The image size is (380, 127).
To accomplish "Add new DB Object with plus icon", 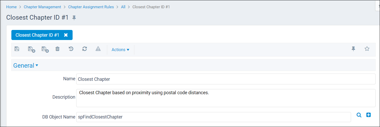I will (x=369, y=115).
